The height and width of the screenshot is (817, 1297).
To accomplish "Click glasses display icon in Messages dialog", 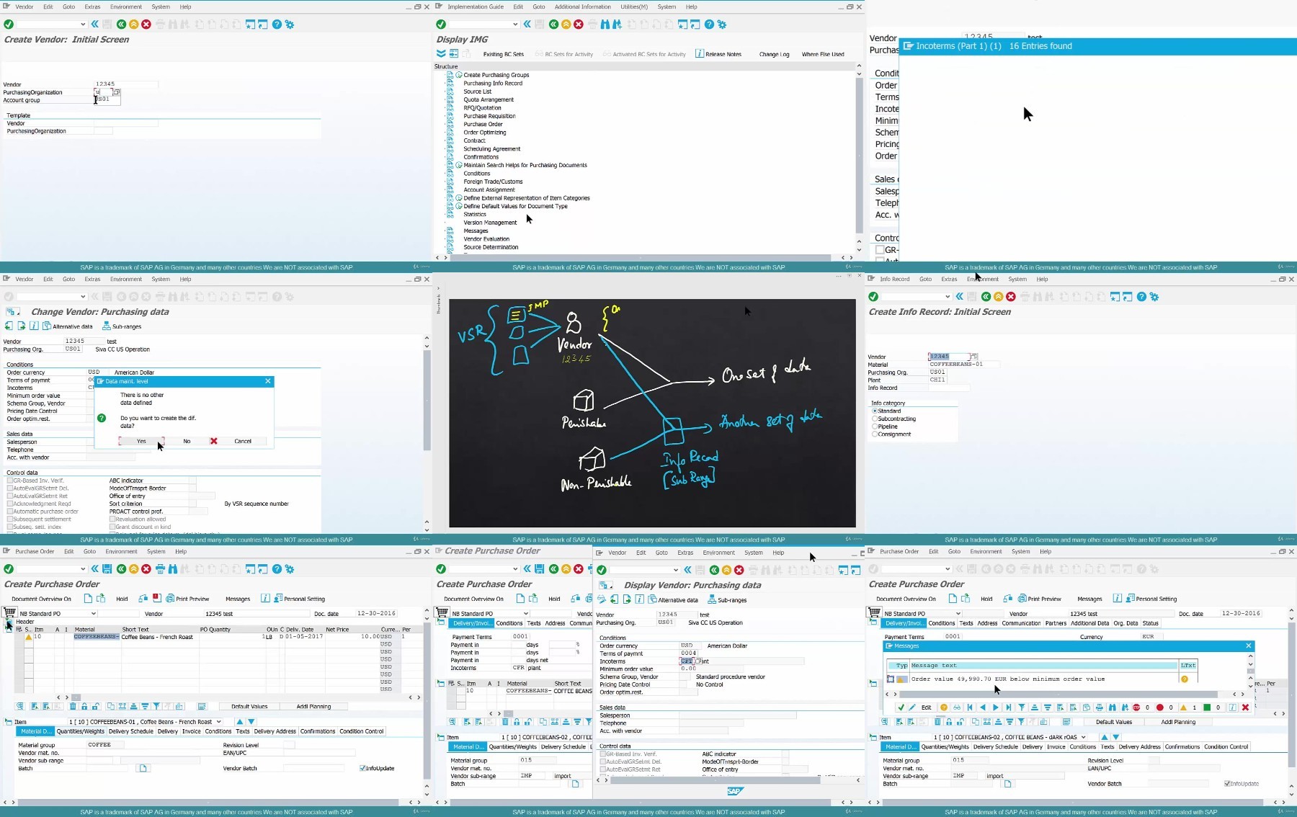I will (x=957, y=707).
